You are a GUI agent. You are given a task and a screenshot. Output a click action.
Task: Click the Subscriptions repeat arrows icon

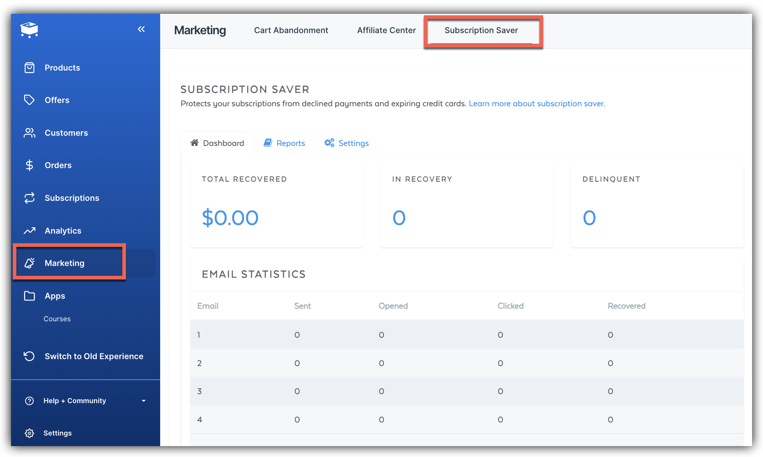click(29, 198)
